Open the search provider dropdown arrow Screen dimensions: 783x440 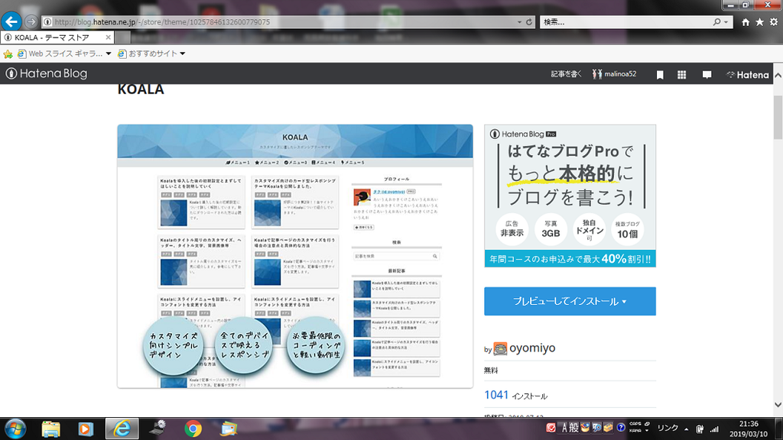726,22
